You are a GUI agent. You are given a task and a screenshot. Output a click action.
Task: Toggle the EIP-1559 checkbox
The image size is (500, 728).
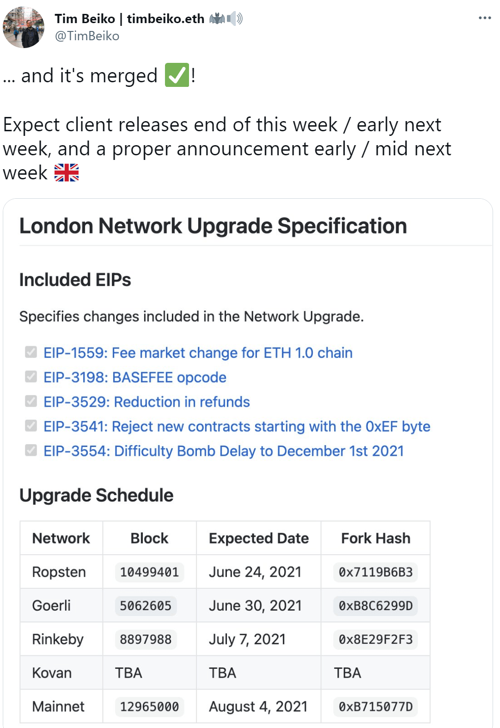click(31, 352)
